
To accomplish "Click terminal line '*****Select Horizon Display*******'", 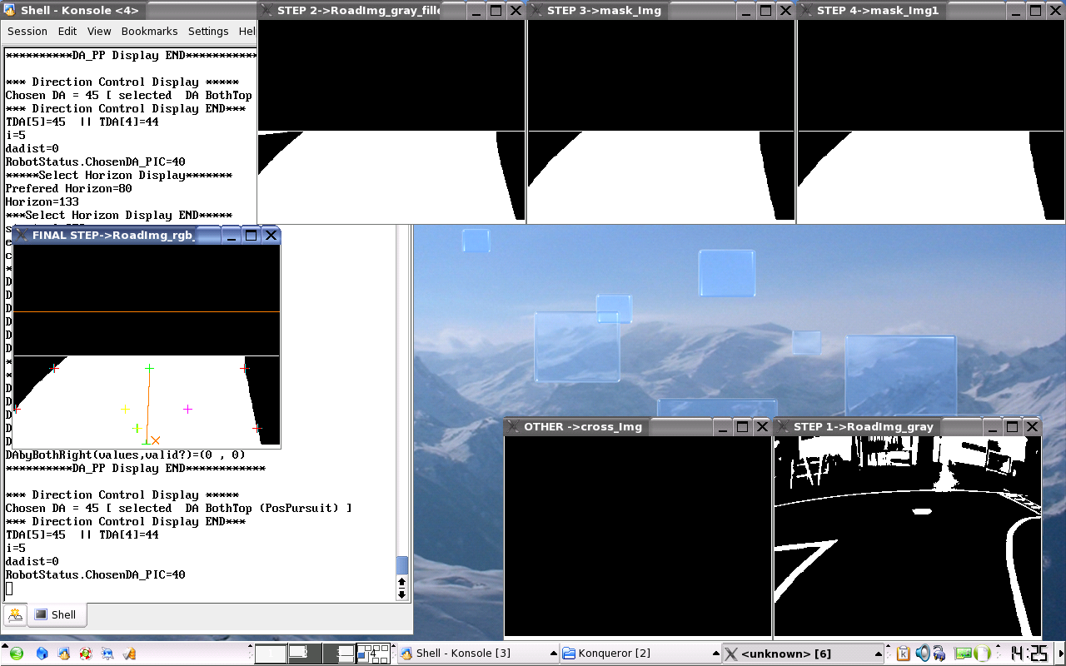I will pyautogui.click(x=118, y=175).
